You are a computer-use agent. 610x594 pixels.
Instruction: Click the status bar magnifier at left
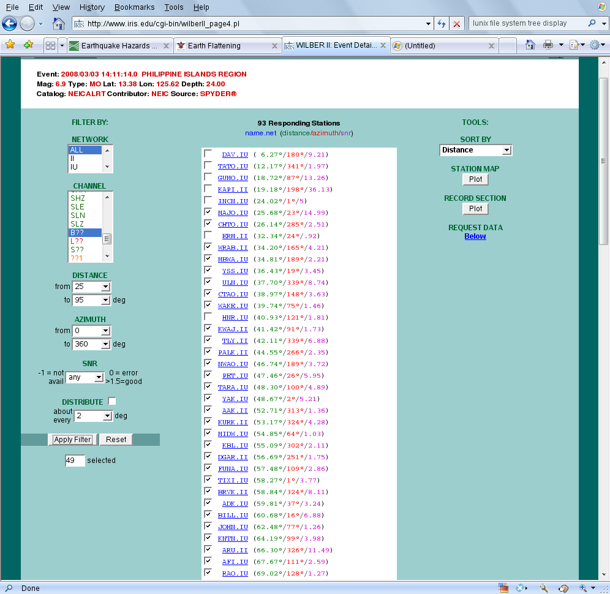click(9, 588)
